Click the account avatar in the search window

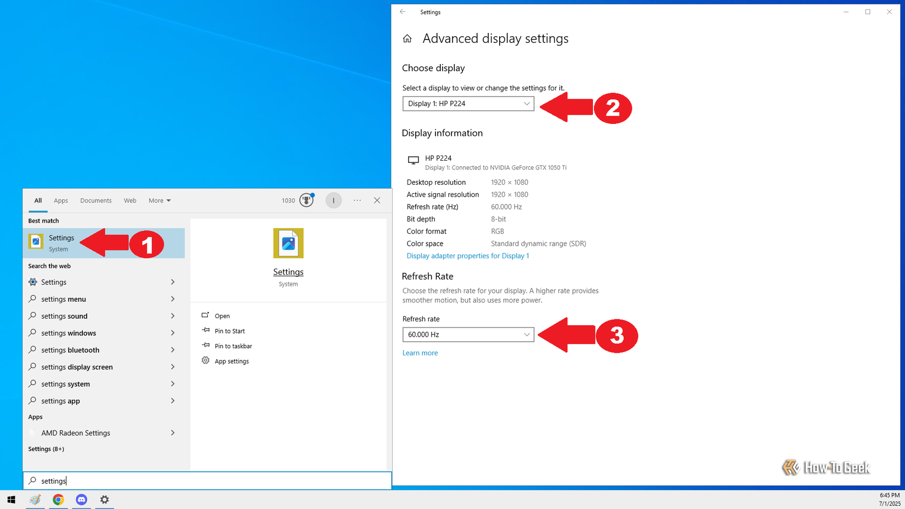333,200
